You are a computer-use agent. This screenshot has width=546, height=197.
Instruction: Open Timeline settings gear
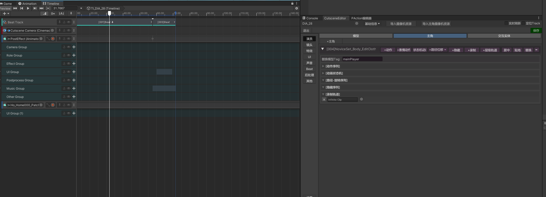[297, 8]
